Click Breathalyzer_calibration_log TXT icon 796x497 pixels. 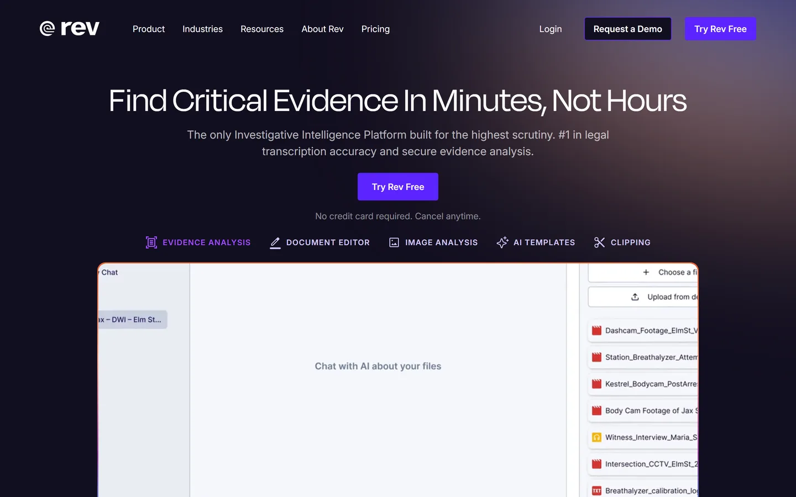596,490
